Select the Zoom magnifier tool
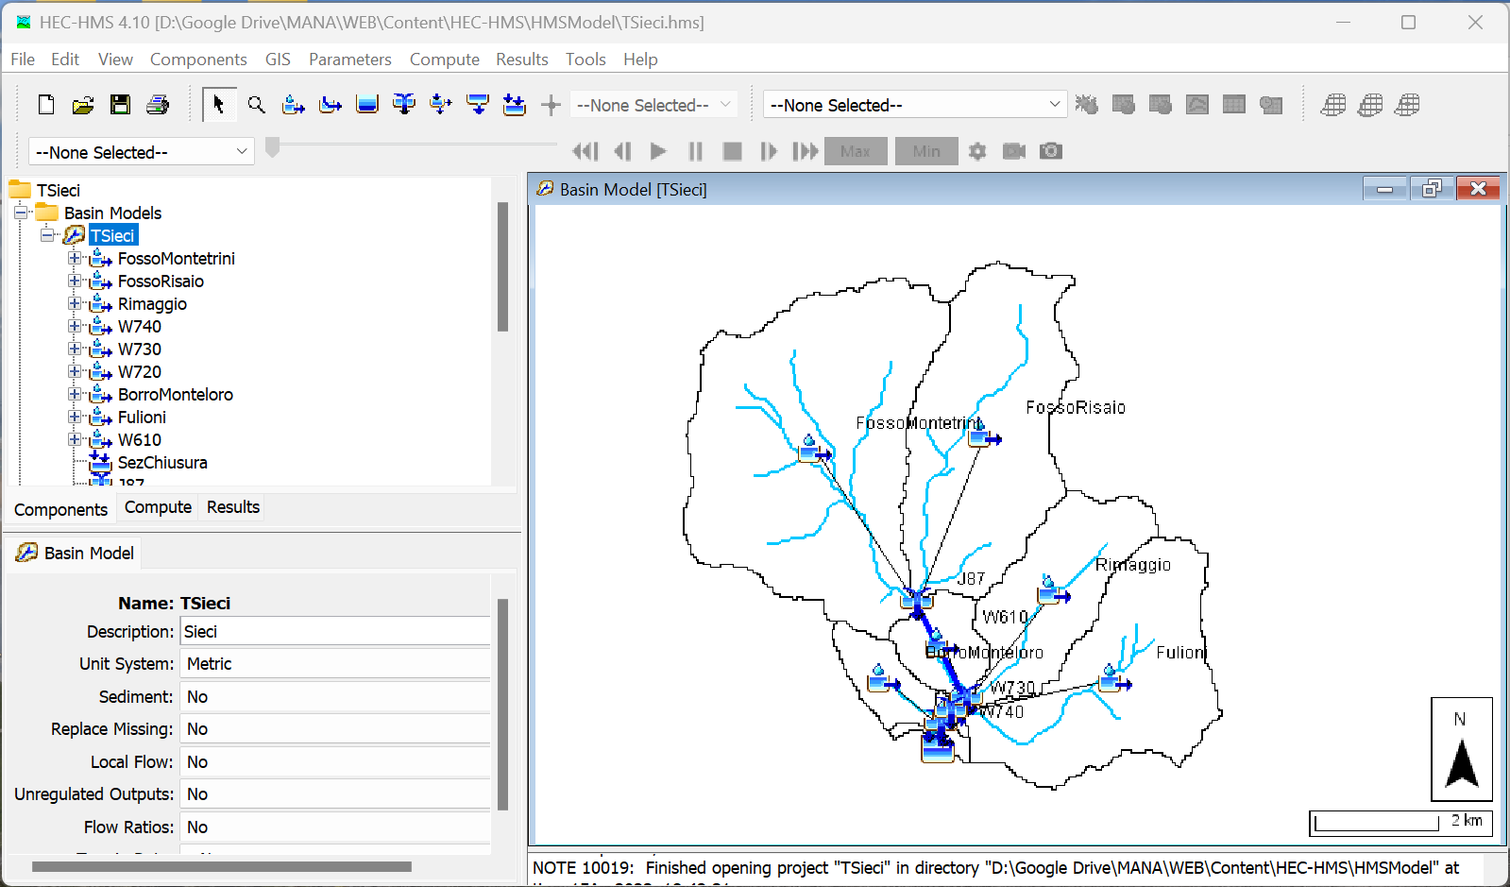Viewport: 1510px width, 887px height. [256, 105]
